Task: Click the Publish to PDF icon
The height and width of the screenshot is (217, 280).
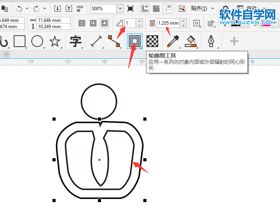Action: click(80, 8)
